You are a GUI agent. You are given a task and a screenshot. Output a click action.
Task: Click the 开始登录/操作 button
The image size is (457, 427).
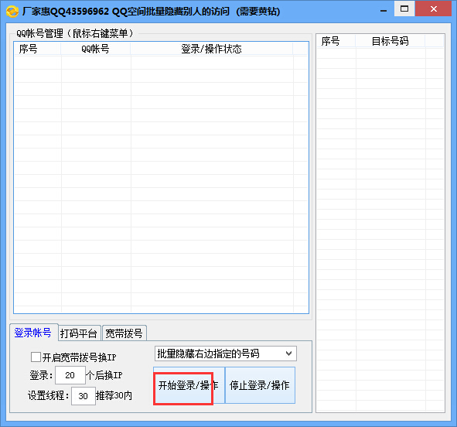pyautogui.click(x=189, y=385)
